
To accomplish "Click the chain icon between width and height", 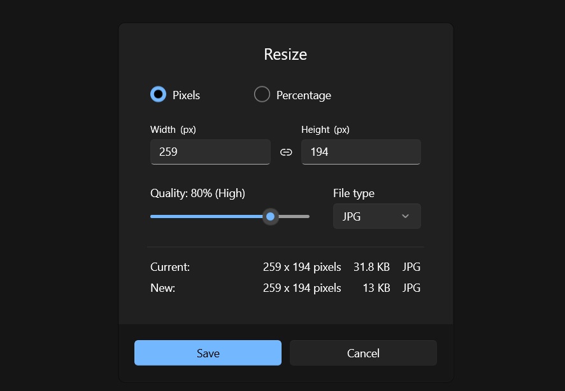I will pyautogui.click(x=286, y=152).
